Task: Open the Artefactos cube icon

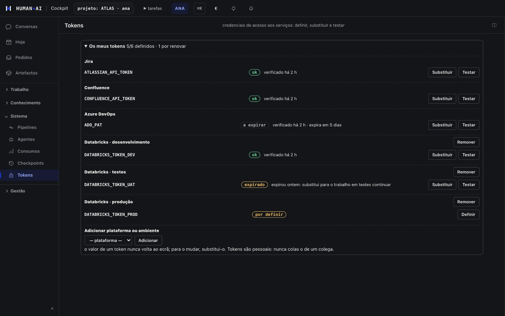Action: coord(9,73)
